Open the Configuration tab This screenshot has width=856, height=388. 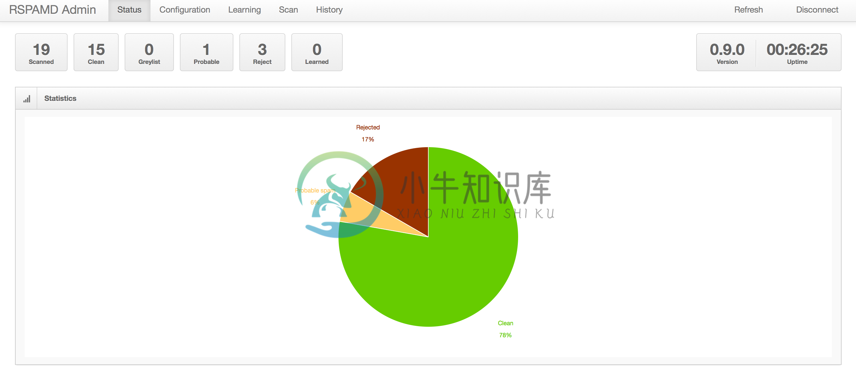(184, 9)
